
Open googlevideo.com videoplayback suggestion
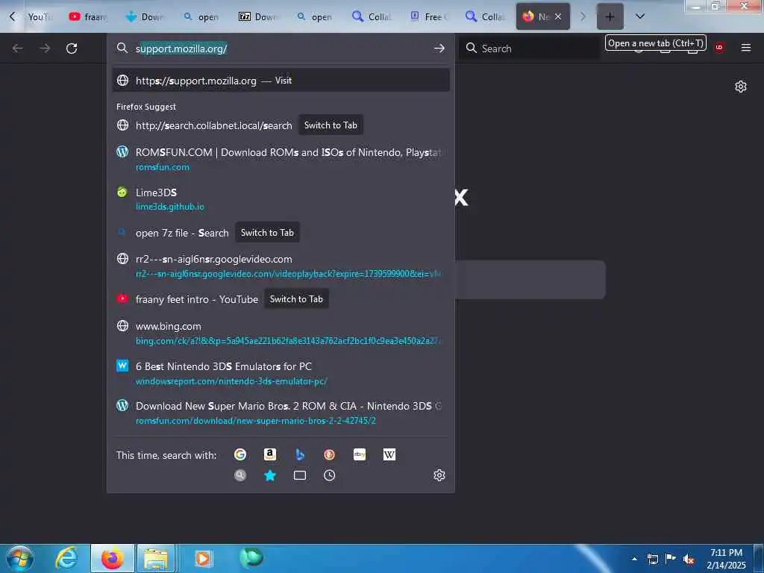point(281,266)
